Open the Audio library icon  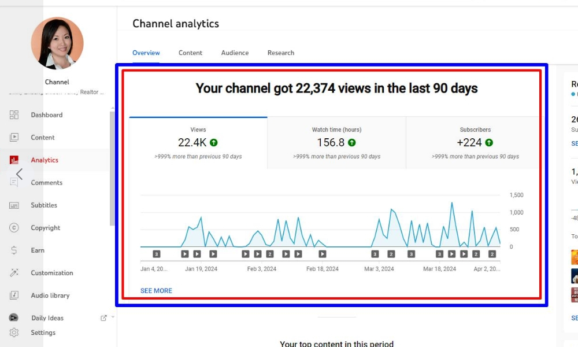(14, 296)
